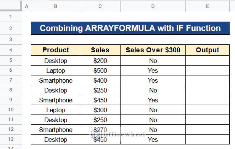Image resolution: width=235 pixels, height=149 pixels.
Task: Select row 5 header
Action: point(11,60)
